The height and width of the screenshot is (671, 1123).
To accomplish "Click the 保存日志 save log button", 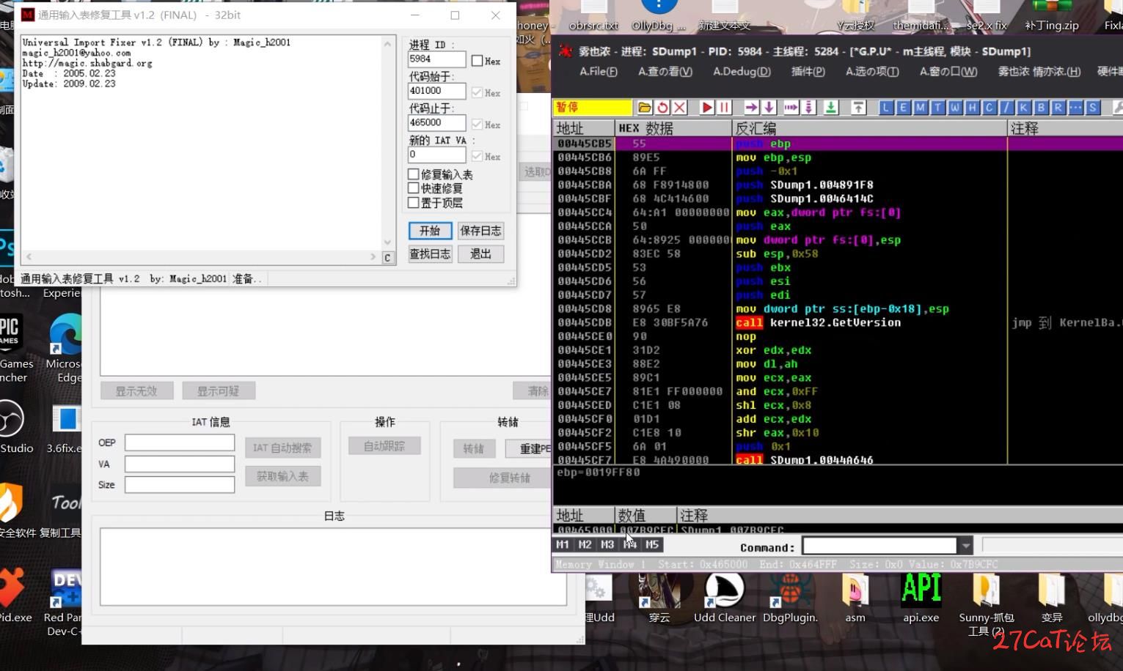I will tap(480, 231).
